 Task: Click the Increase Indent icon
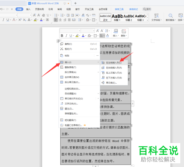pyautogui.click(x=72, y=15)
